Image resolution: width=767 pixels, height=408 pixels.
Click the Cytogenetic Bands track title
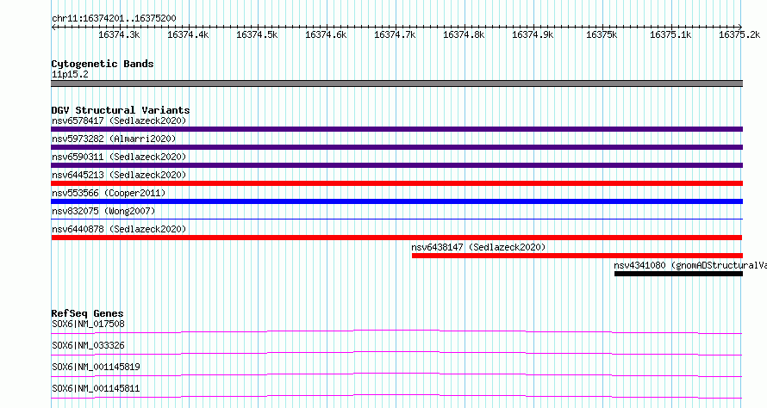tap(103, 64)
